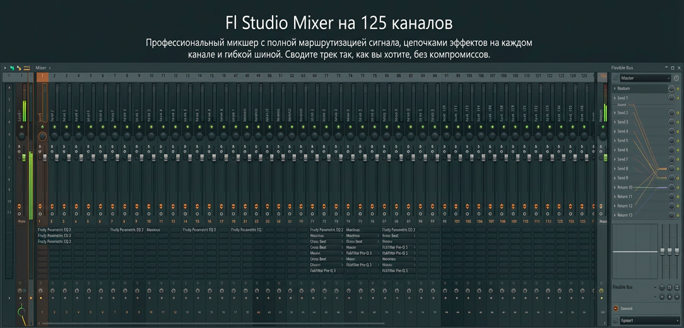Expand the Send 1 row
The width and height of the screenshot is (684, 328).
pos(615,98)
